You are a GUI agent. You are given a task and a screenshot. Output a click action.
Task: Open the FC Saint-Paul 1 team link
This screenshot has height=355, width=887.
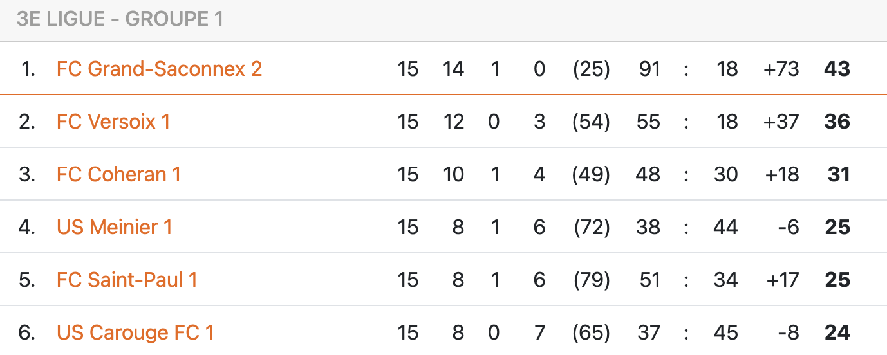pos(127,280)
